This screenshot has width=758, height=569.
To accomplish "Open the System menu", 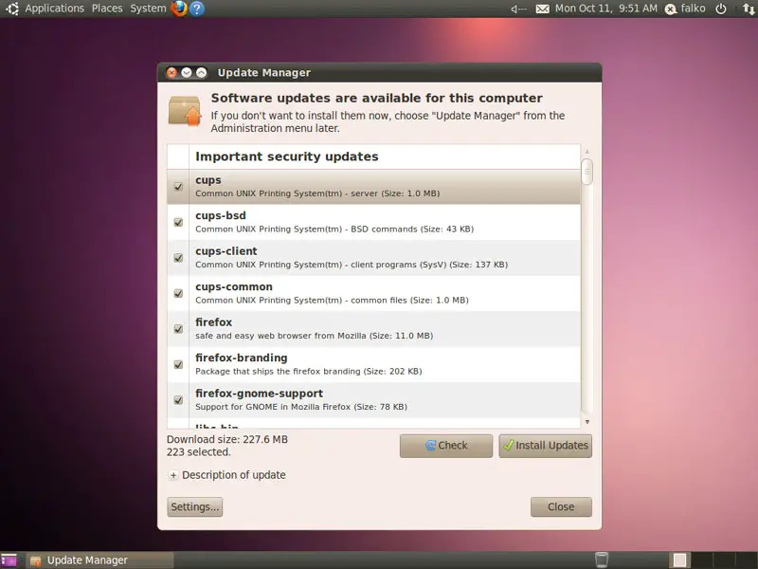I will [x=148, y=9].
